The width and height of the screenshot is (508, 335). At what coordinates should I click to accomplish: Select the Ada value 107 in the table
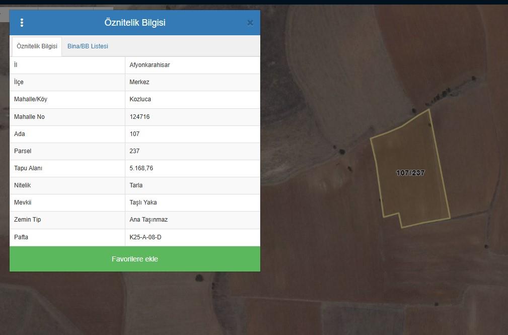134,134
